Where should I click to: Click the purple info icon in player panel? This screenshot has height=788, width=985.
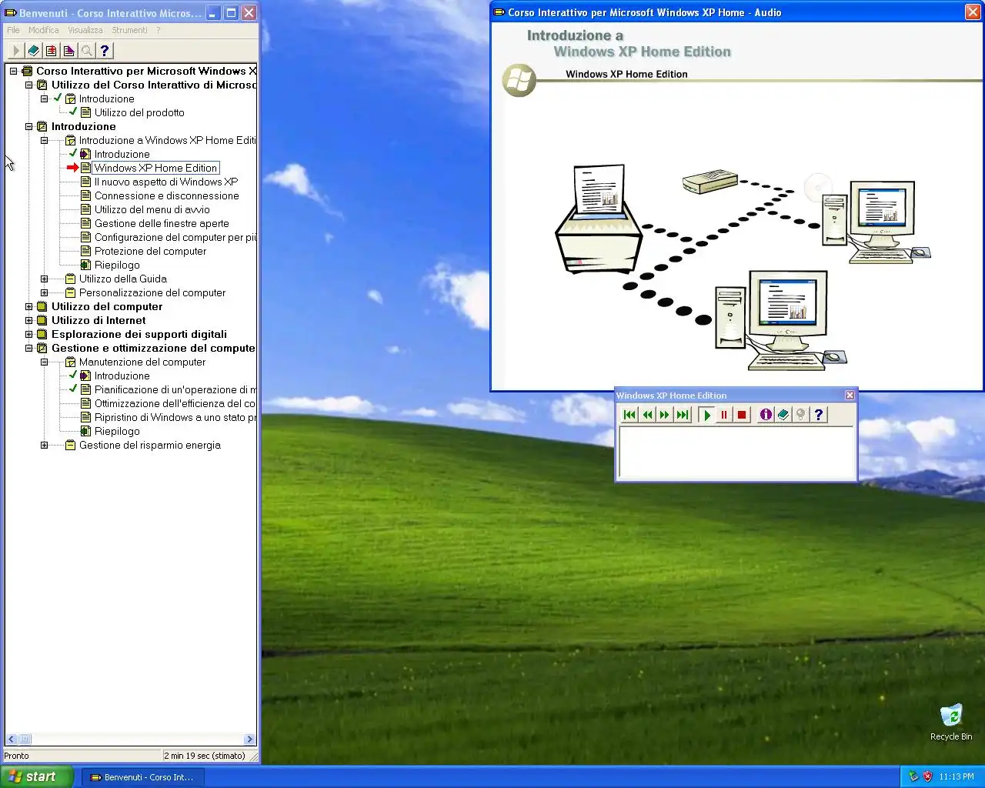click(766, 415)
